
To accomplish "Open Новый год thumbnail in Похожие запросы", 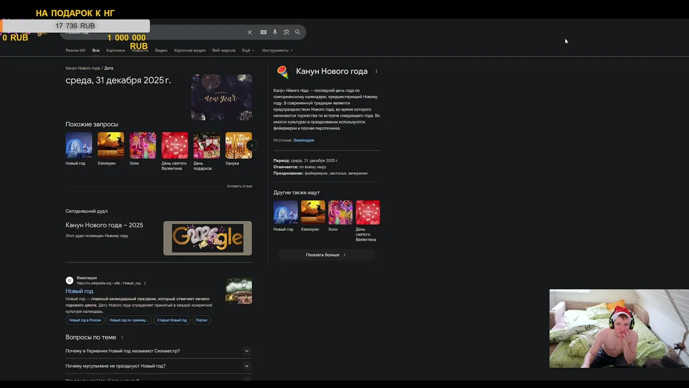I will tap(79, 145).
